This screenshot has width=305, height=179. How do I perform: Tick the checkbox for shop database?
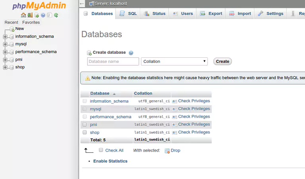(x=85, y=132)
